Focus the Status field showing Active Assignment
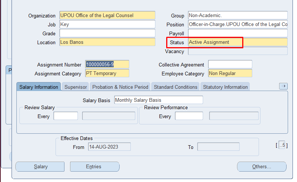This screenshot has width=297, height=182. coord(237,42)
